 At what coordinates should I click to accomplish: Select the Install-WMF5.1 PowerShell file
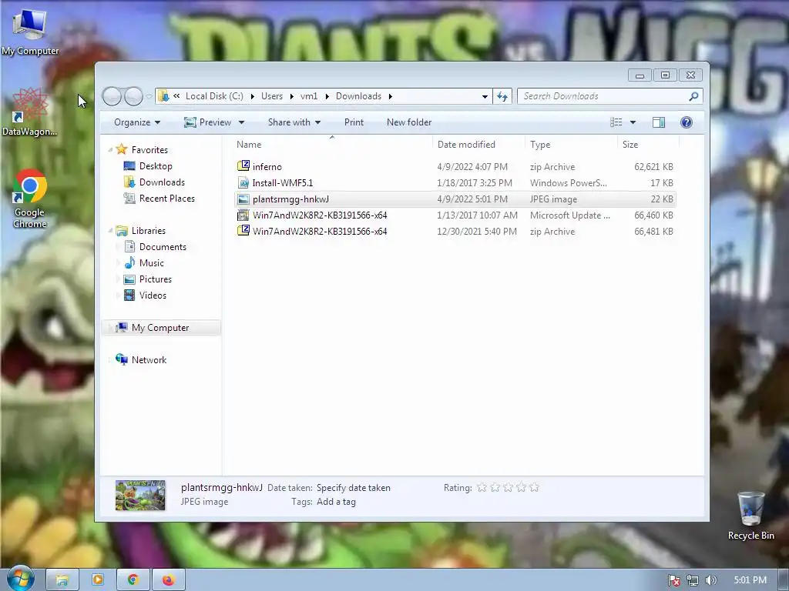pyautogui.click(x=455, y=183)
